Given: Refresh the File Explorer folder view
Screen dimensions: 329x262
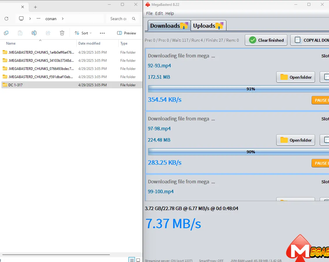Looking at the screenshot, I should click(6, 19).
